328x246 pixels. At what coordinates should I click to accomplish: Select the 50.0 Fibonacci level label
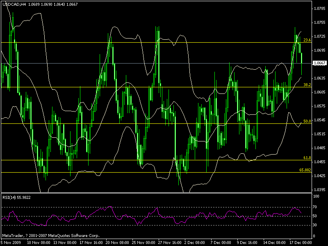click(x=307, y=121)
